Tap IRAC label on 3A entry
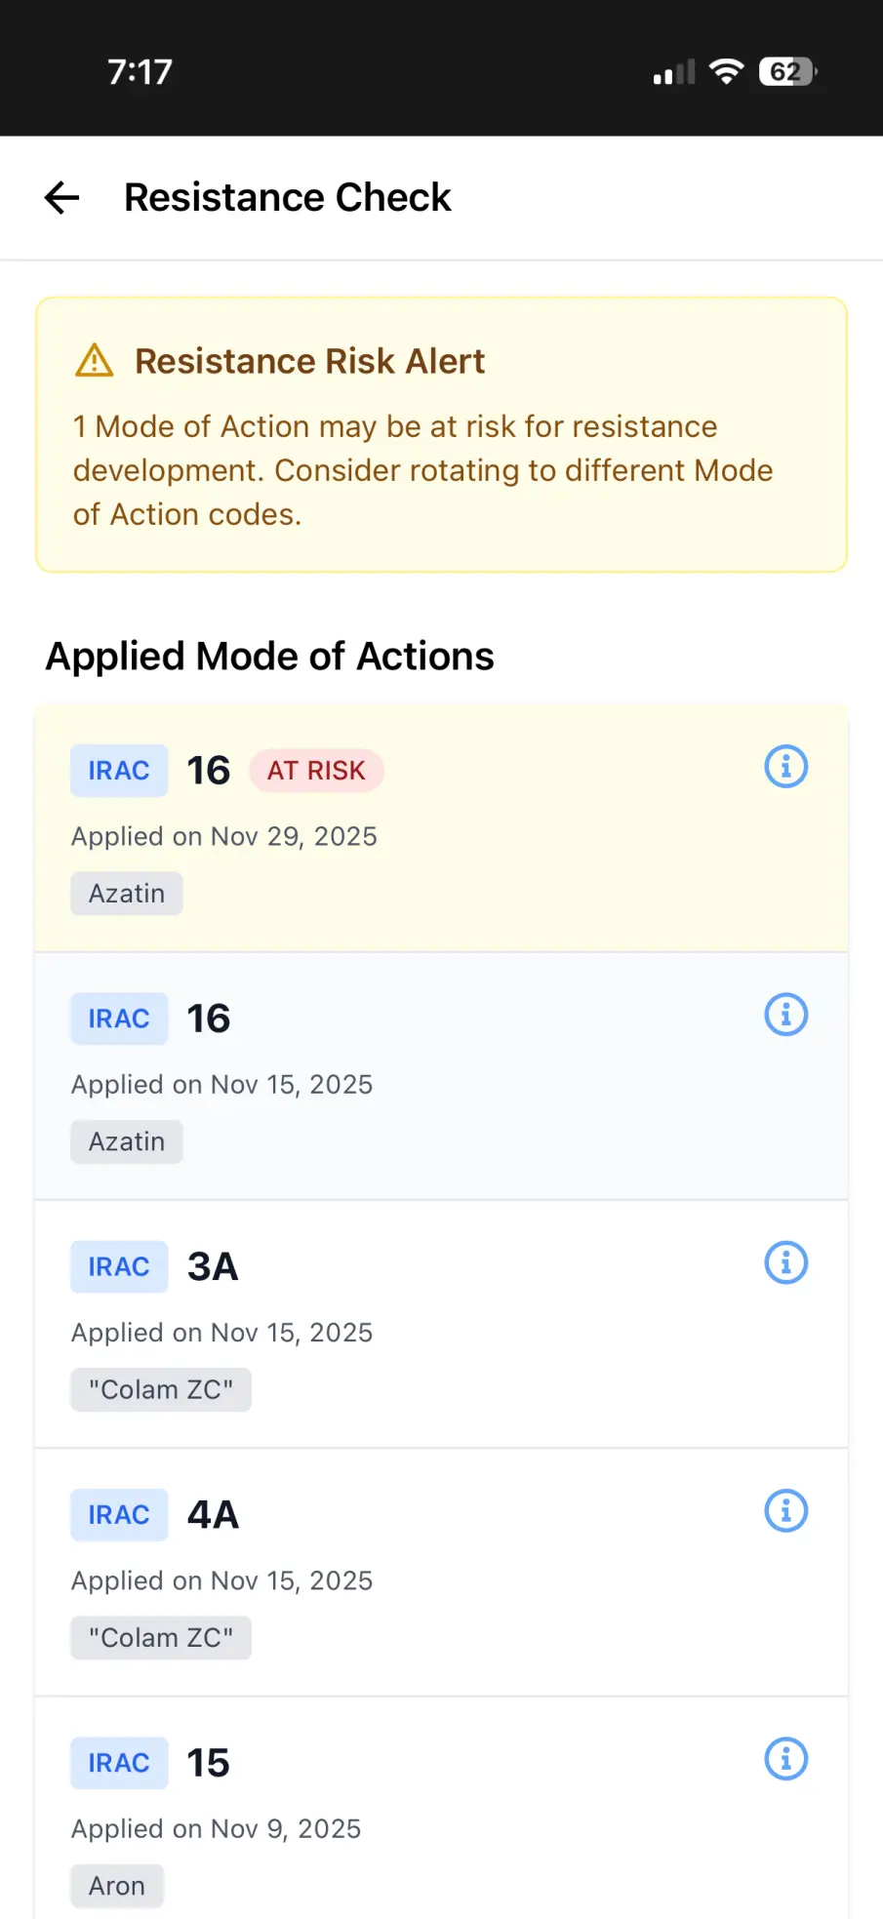 (x=119, y=1266)
